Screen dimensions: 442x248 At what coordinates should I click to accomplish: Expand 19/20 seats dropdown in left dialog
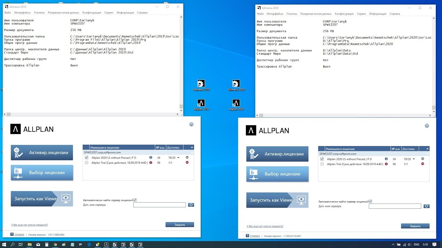(x=179, y=158)
